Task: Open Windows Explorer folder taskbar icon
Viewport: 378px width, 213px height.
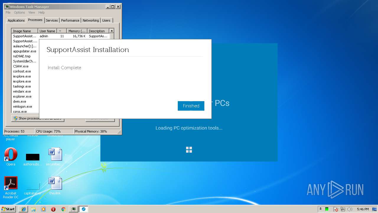Action: 33,209
